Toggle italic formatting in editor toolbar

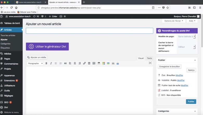point(51,63)
